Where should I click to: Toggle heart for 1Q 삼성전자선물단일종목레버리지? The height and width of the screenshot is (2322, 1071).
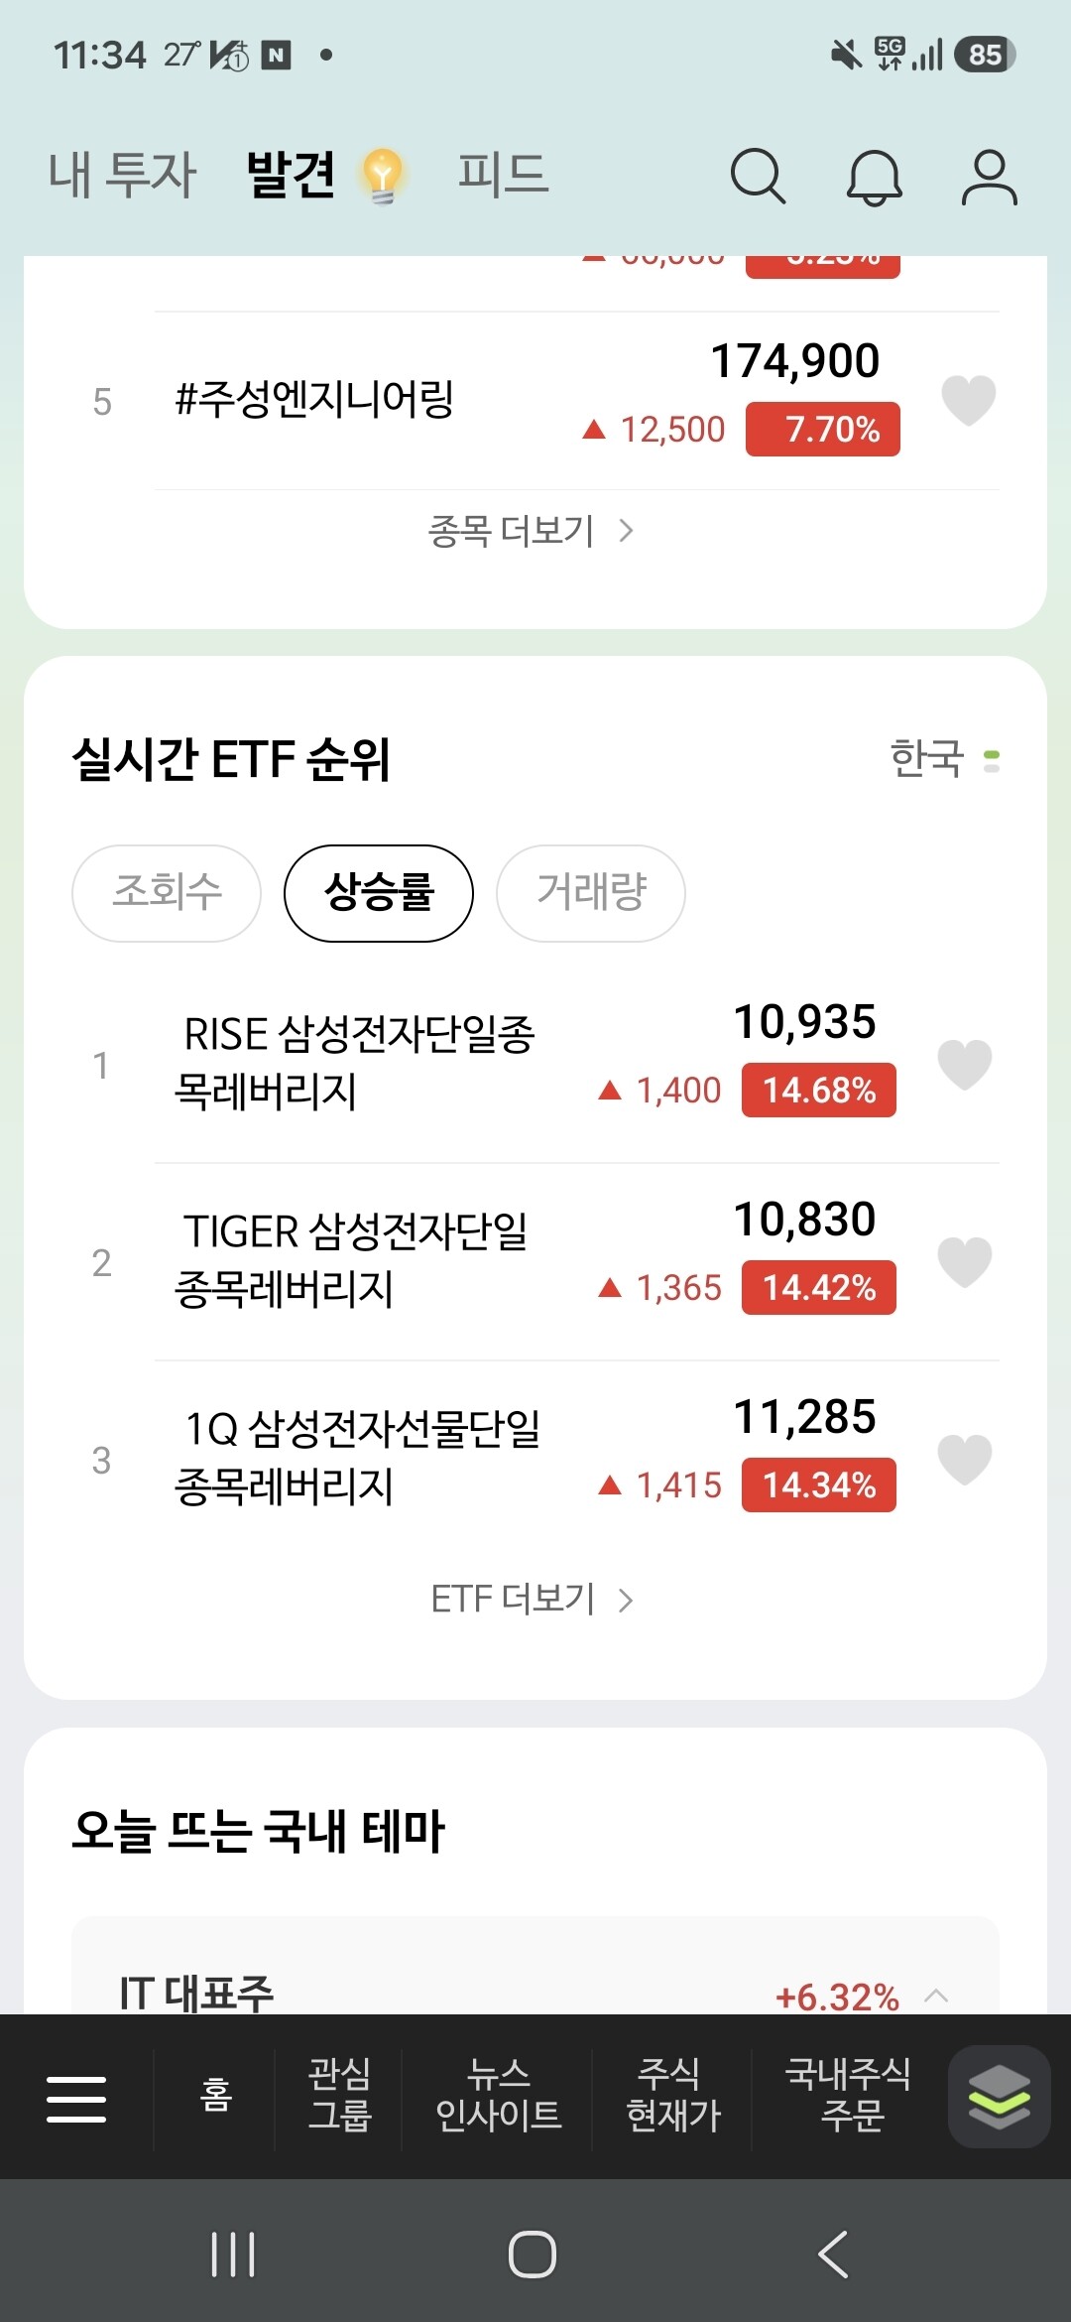point(965,1460)
